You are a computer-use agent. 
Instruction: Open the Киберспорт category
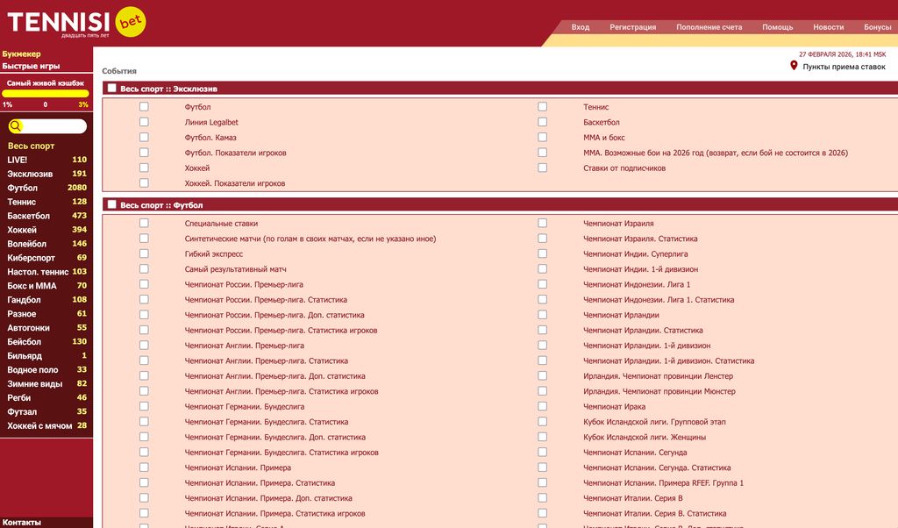click(46, 258)
